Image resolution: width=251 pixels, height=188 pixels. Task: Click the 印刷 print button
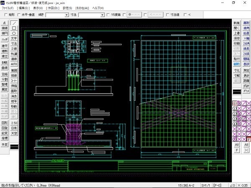[x=237, y=43]
